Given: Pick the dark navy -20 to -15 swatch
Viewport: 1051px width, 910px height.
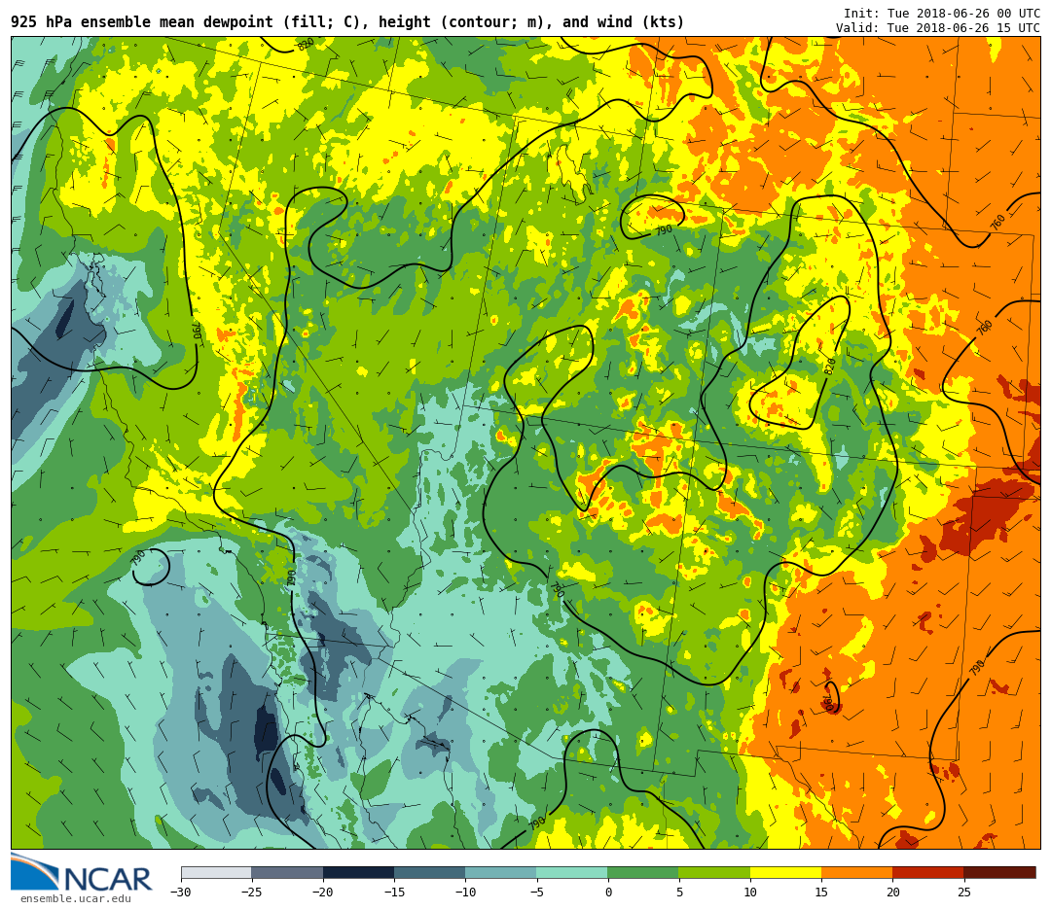Looking at the screenshot, I should 358,872.
